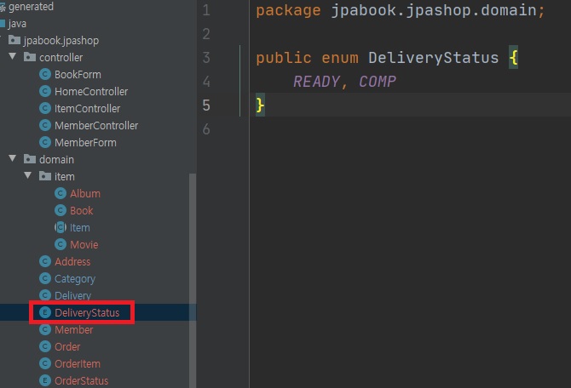571x388 pixels.
Task: Open the OrderStatus enum file
Action: [x=81, y=380]
